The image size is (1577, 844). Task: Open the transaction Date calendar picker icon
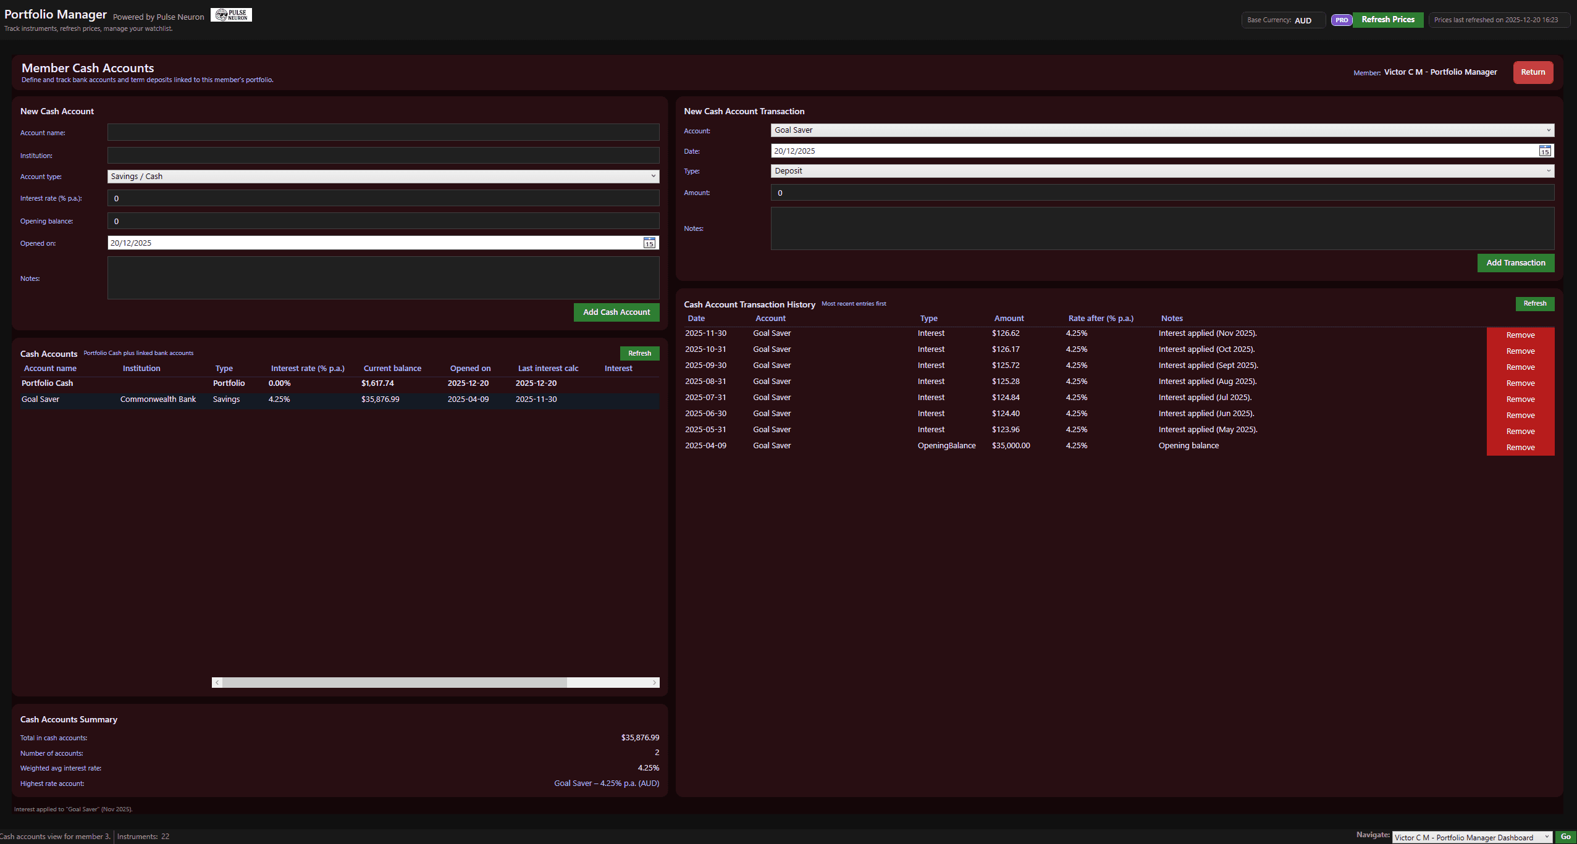(1544, 151)
